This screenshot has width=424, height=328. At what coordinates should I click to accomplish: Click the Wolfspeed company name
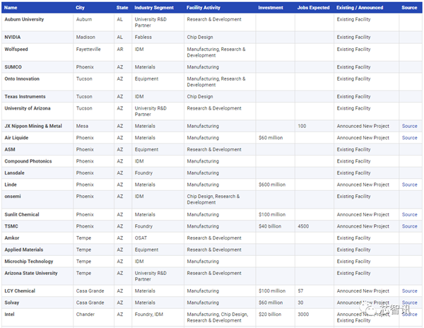(16, 49)
